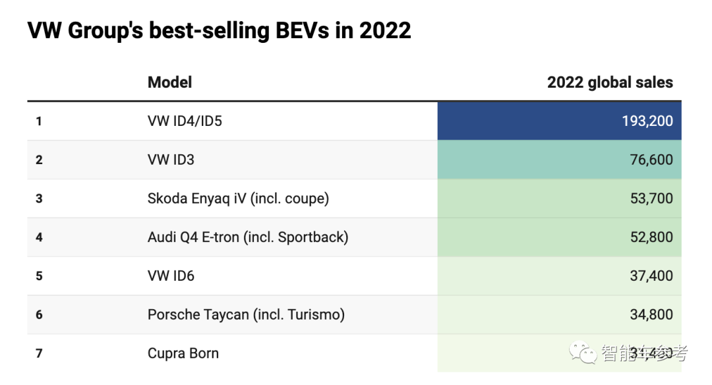Screen dimensions: 712x385
Task: Click the 52,800 sales value
Action: point(651,237)
